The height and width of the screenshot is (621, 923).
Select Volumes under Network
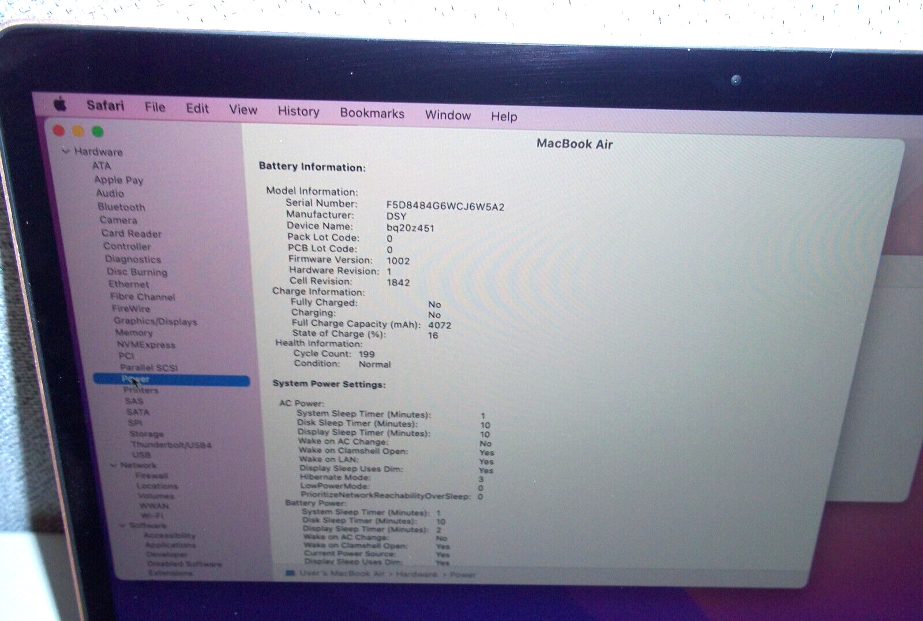pos(156,496)
